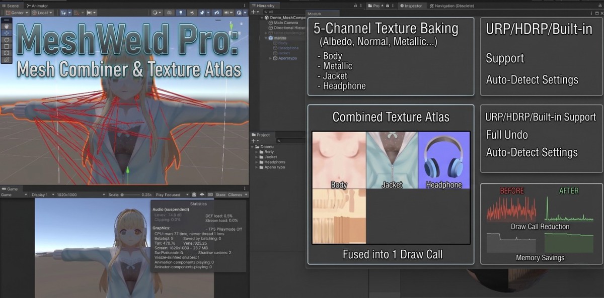604x298 pixels.
Task: Open the 1020x1000 resolution dropdown
Action: [81, 194]
